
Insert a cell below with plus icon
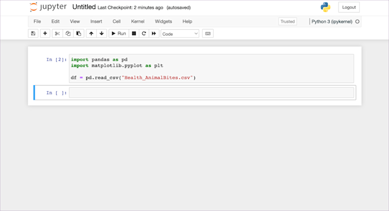[45, 34]
